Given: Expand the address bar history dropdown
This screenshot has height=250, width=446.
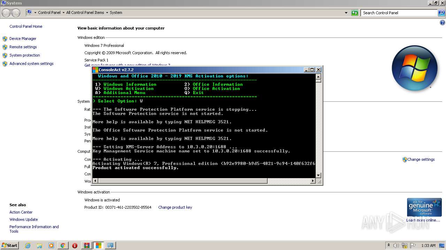Looking at the screenshot, I should click(346, 13).
